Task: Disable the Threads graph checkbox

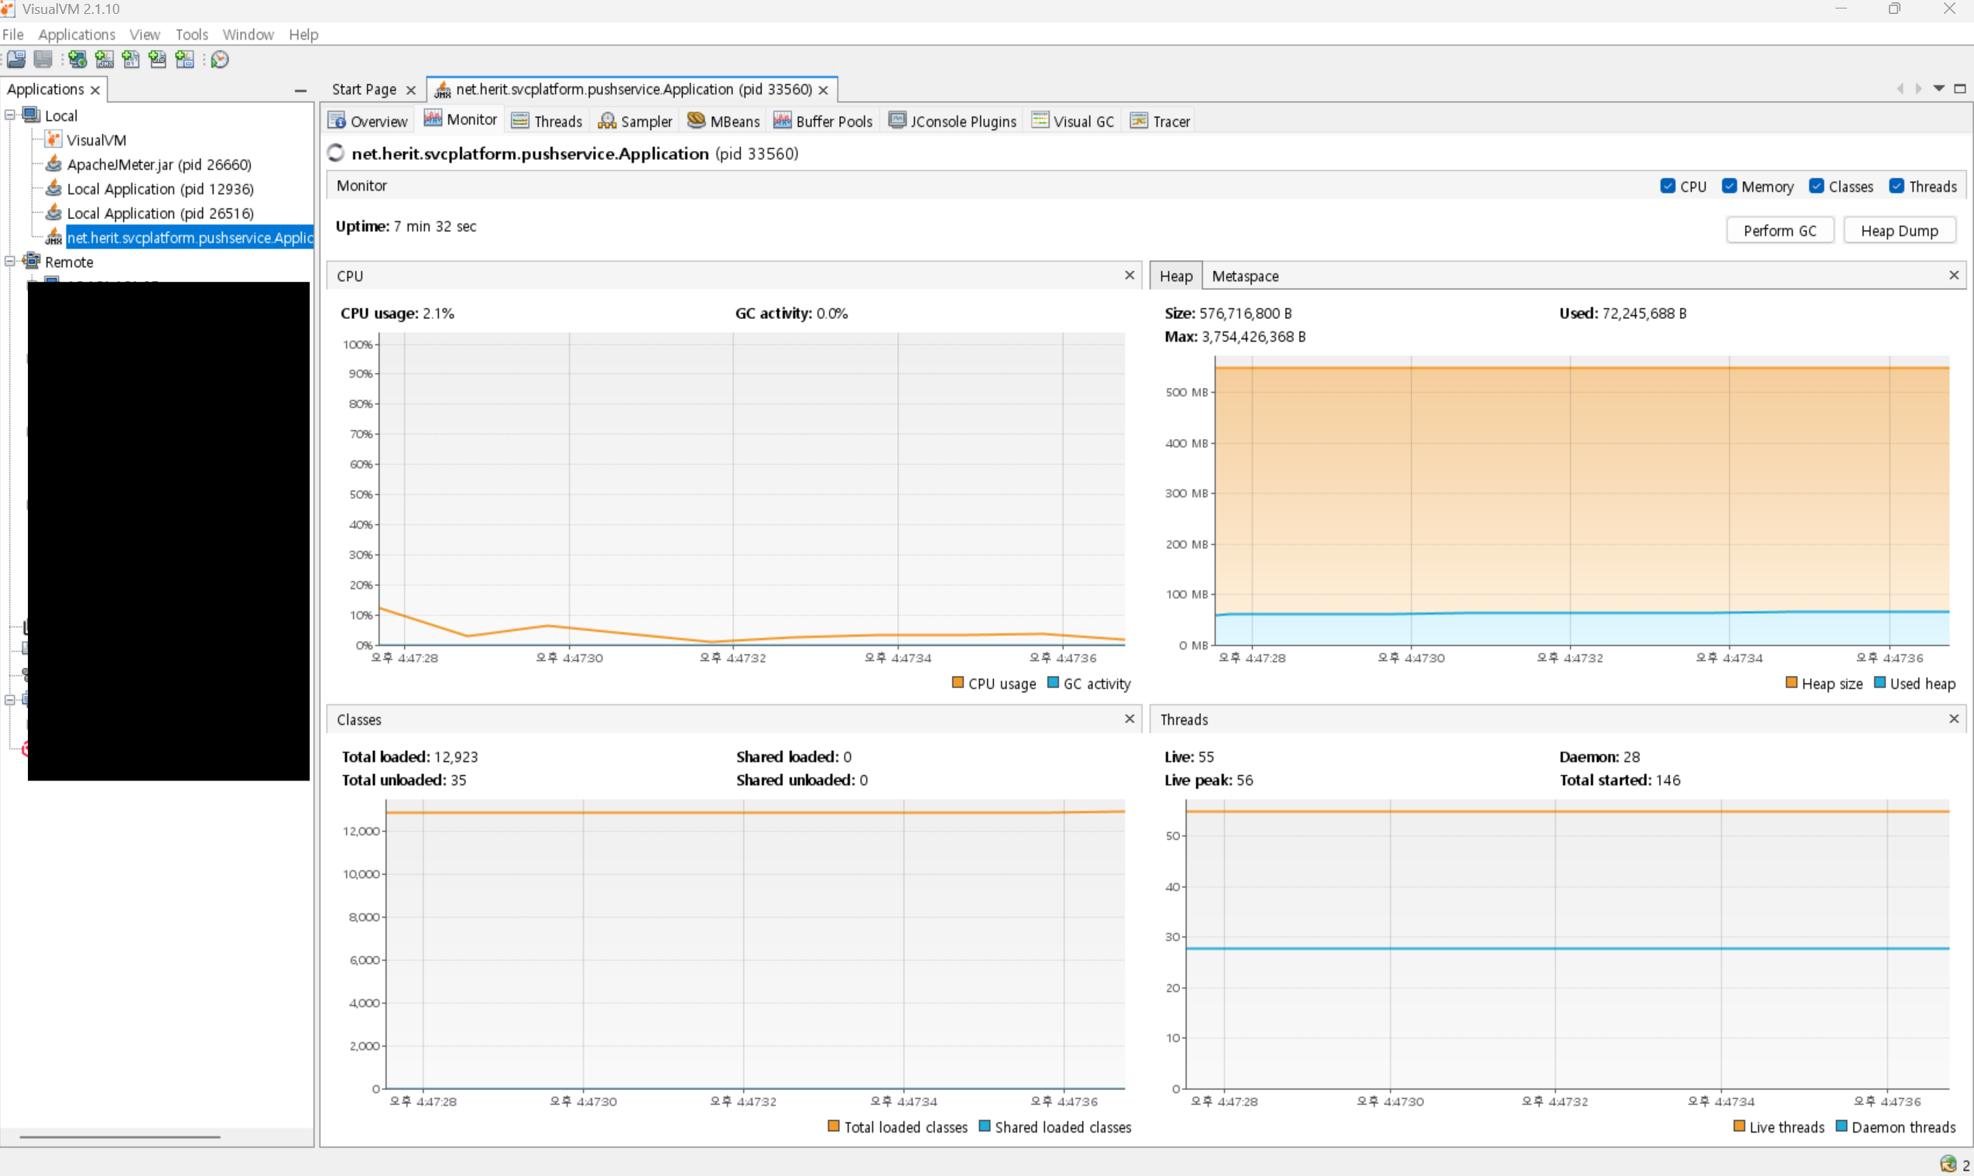Action: (1897, 187)
